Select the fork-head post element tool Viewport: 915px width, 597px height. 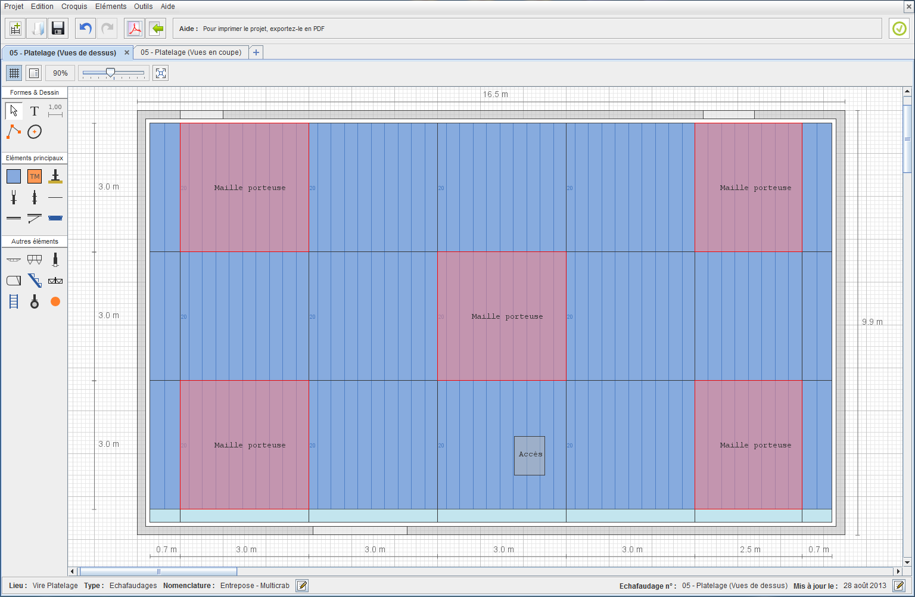pyautogui.click(x=14, y=197)
